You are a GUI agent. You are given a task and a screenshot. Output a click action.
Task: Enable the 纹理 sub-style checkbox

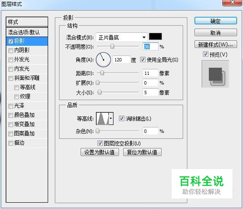click(x=16, y=97)
